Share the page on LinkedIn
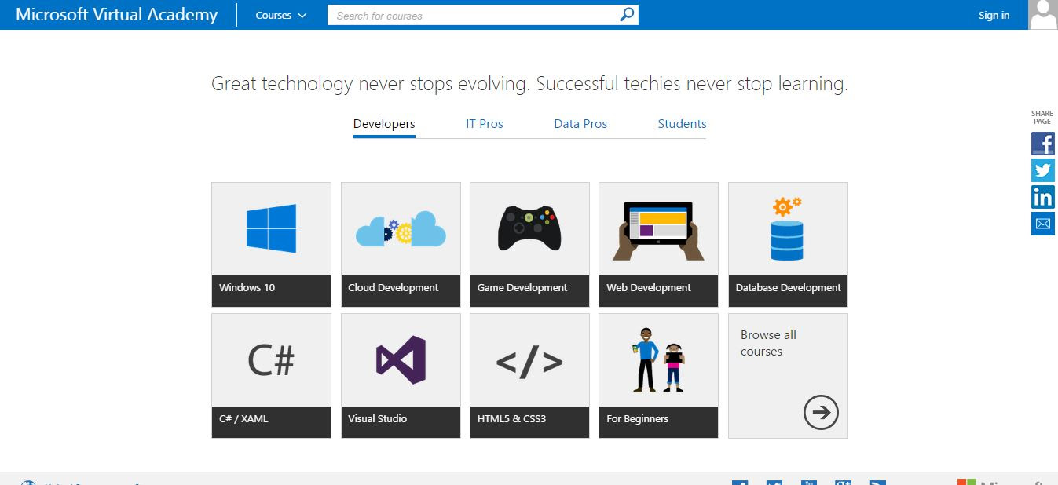Viewport: 1058px width, 485px height. [1042, 197]
